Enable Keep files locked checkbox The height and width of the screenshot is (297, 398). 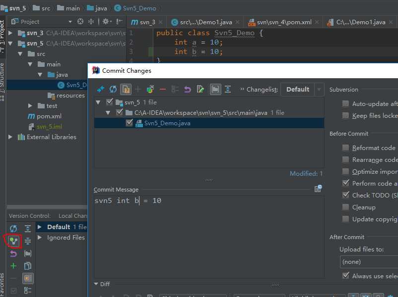click(x=345, y=115)
